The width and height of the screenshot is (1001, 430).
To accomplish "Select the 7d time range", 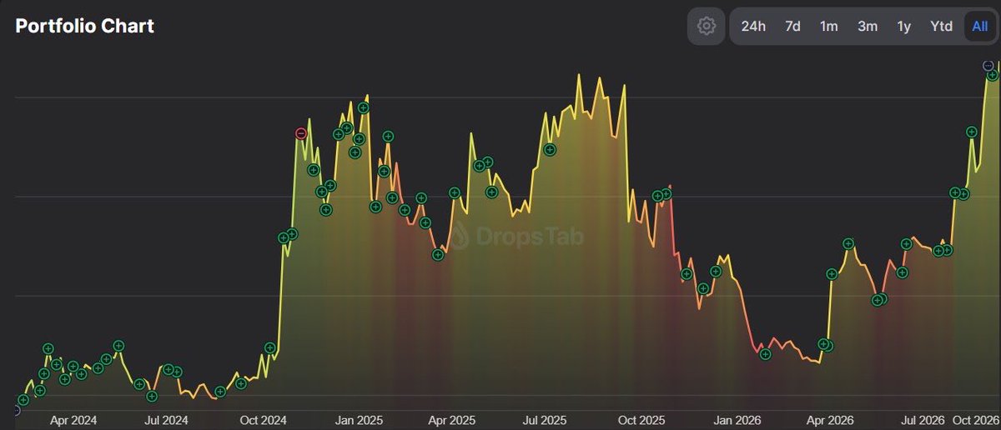I will (792, 26).
